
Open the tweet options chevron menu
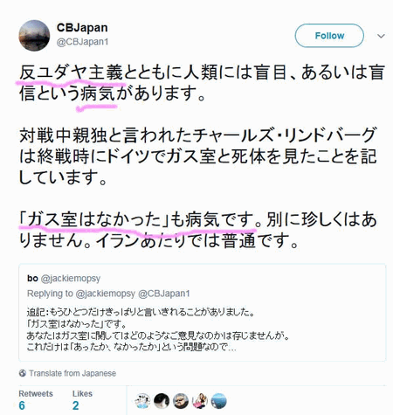(381, 36)
